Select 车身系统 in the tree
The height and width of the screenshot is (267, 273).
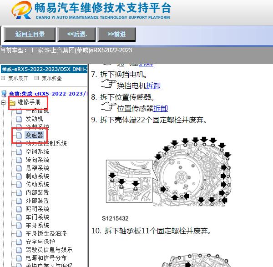37,225
